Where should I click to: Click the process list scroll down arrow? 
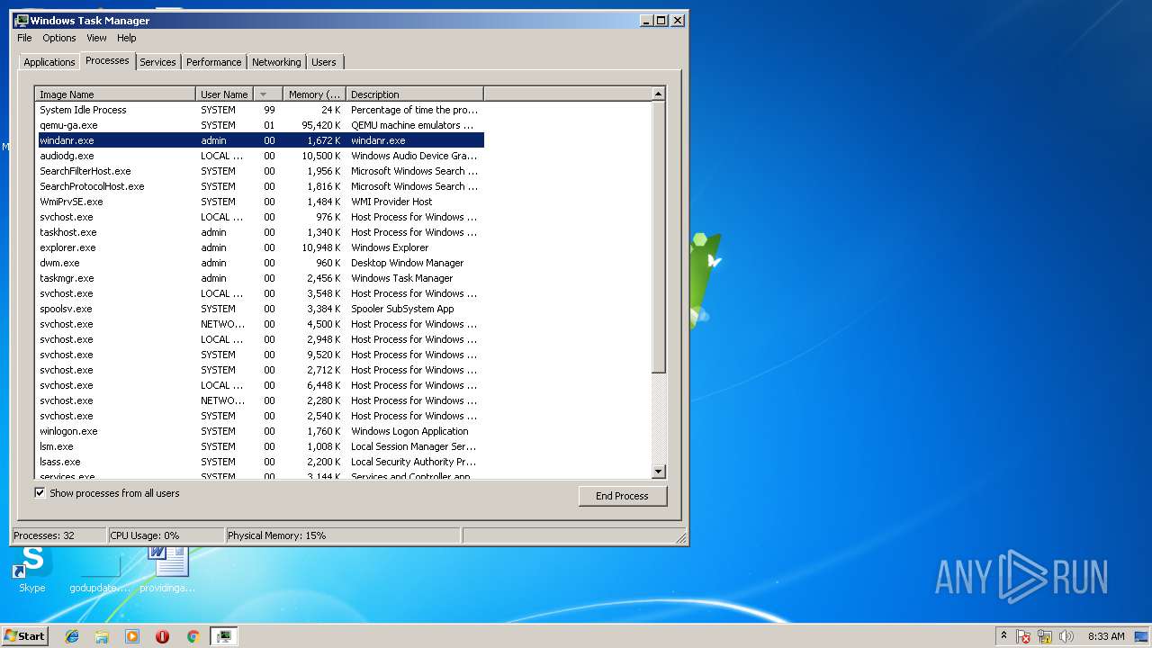coord(658,472)
